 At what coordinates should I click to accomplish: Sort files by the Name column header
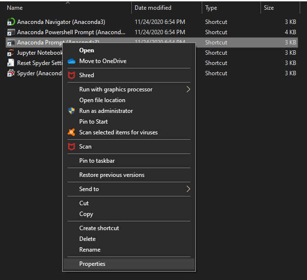tap(15, 8)
